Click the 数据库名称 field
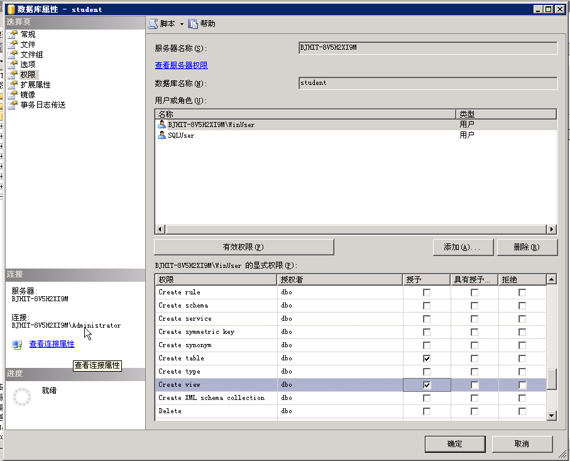Screen dimensions: 570x461 click(428, 83)
